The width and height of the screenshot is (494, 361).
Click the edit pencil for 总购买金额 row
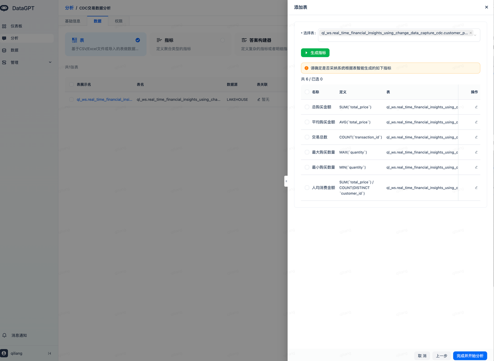[x=476, y=107]
